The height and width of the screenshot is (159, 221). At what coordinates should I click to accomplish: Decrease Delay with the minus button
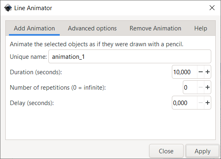(x=201, y=103)
